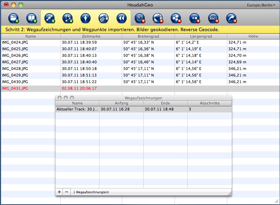Click the Ende column header in Wegaufzeichnungen
This screenshot has width=280, height=205.
(166, 103)
